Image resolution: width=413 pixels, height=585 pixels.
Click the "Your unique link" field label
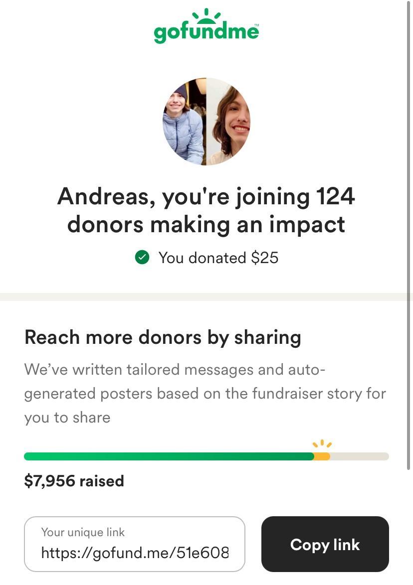click(x=83, y=532)
